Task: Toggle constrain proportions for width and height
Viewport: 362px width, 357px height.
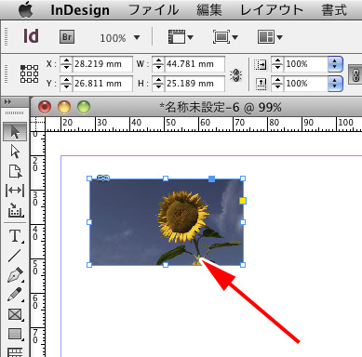Action: pos(235,75)
